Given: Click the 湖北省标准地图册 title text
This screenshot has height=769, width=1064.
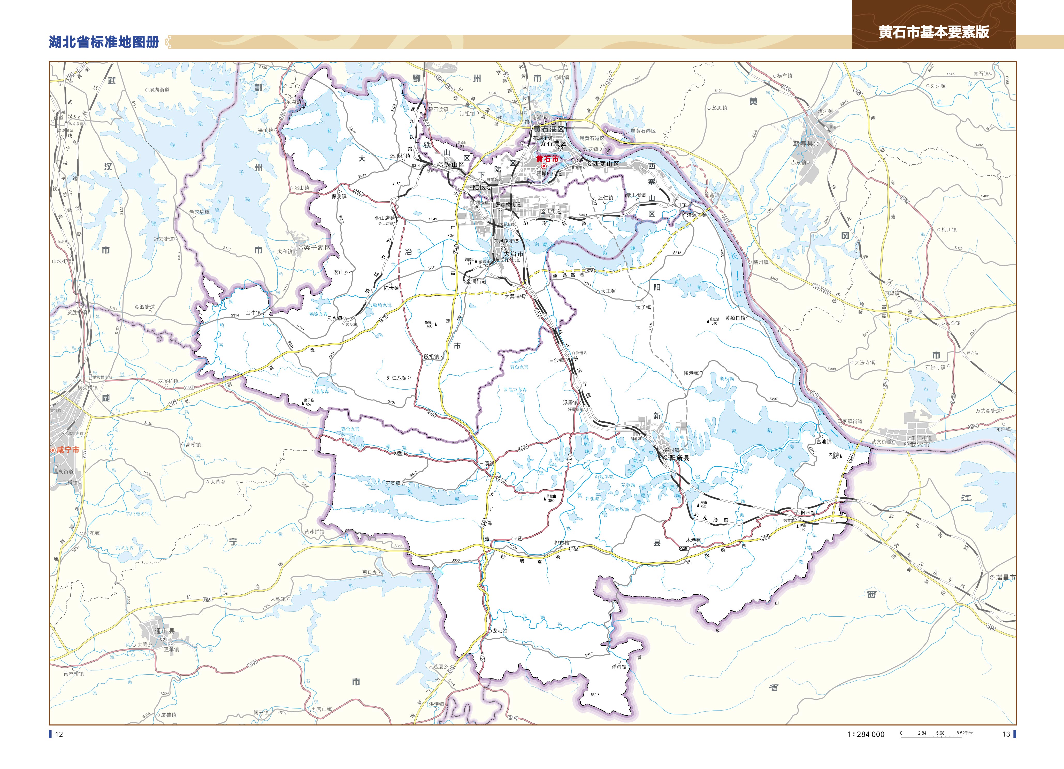Looking at the screenshot, I should tap(104, 42).
